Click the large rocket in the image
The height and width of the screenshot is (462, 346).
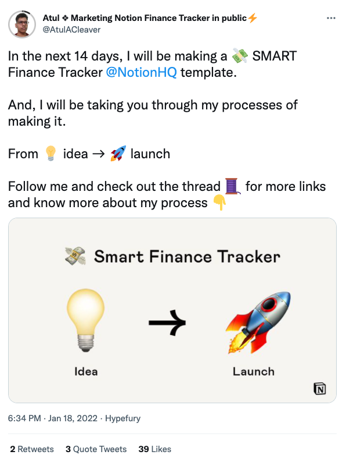258,322
